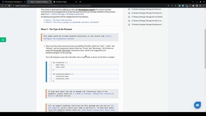This screenshot has height=116, width=206.
Task: Open the tab search chevron
Action: coord(193,2)
